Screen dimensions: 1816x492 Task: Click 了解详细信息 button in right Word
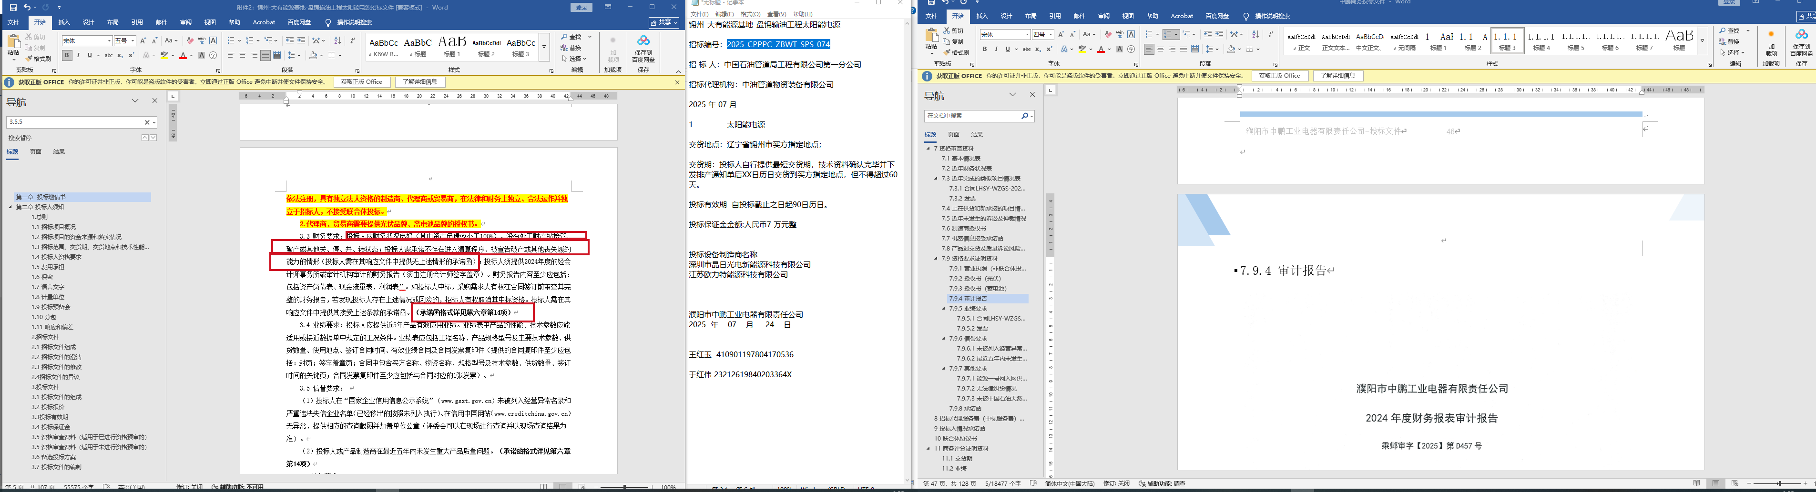point(1337,76)
